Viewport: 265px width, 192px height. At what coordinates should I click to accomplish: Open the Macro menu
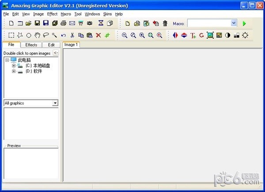[x=66, y=14]
